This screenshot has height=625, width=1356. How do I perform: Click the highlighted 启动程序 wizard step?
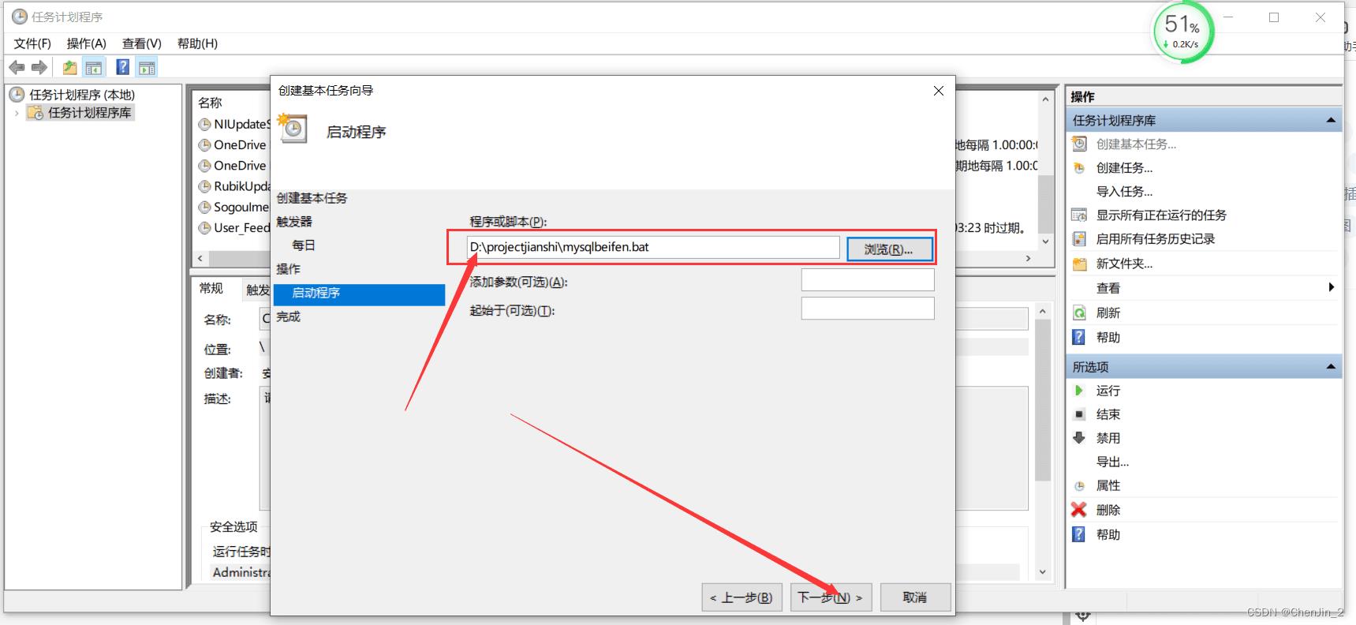pos(360,293)
